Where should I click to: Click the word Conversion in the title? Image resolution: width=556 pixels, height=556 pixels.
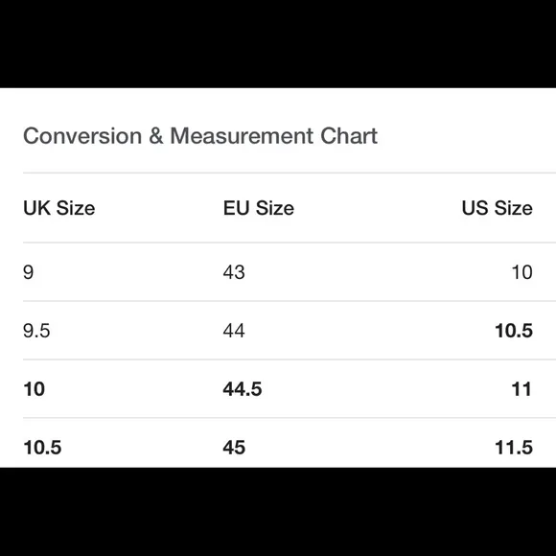click(82, 136)
